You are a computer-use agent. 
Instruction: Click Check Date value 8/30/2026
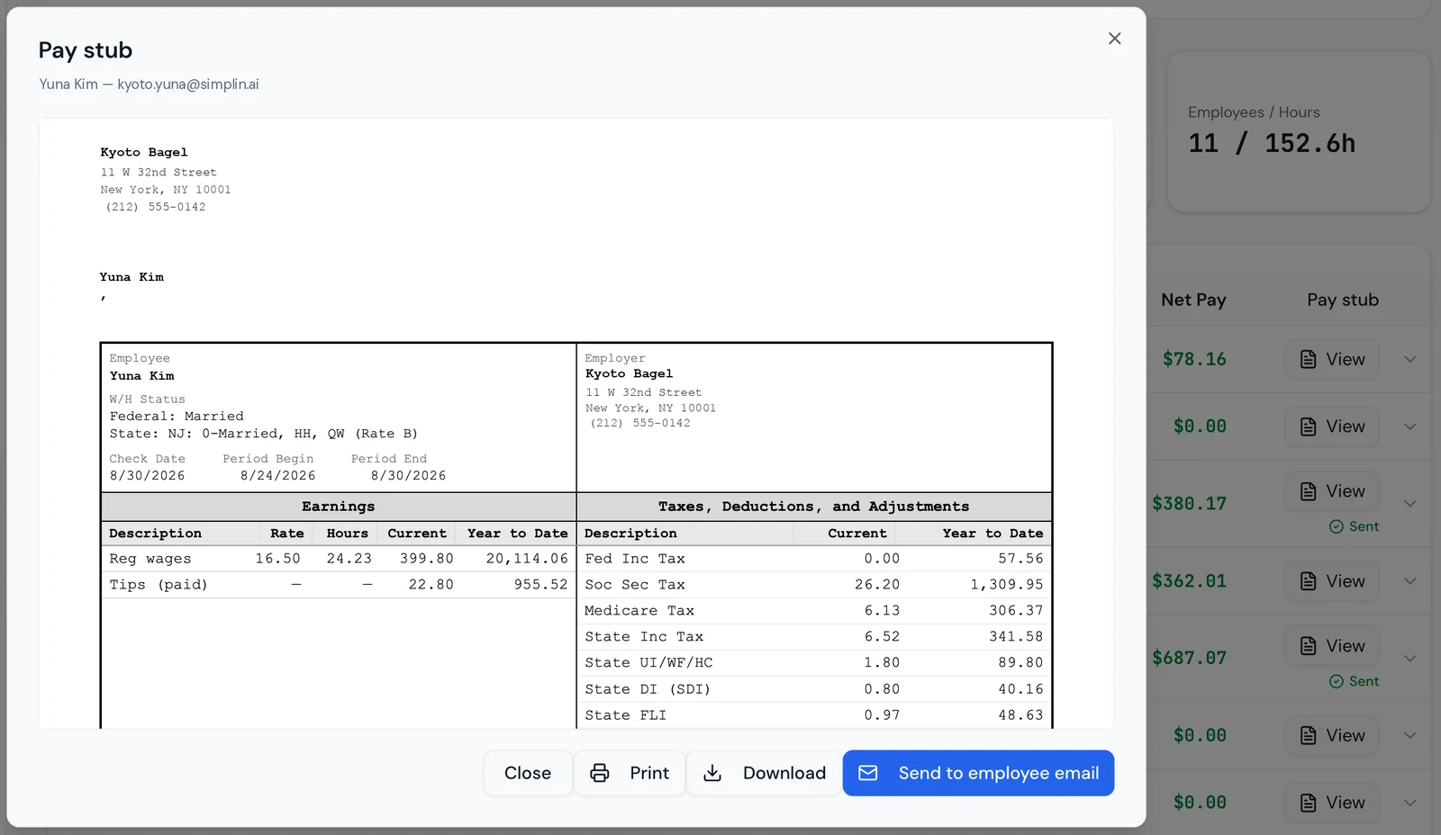click(148, 476)
